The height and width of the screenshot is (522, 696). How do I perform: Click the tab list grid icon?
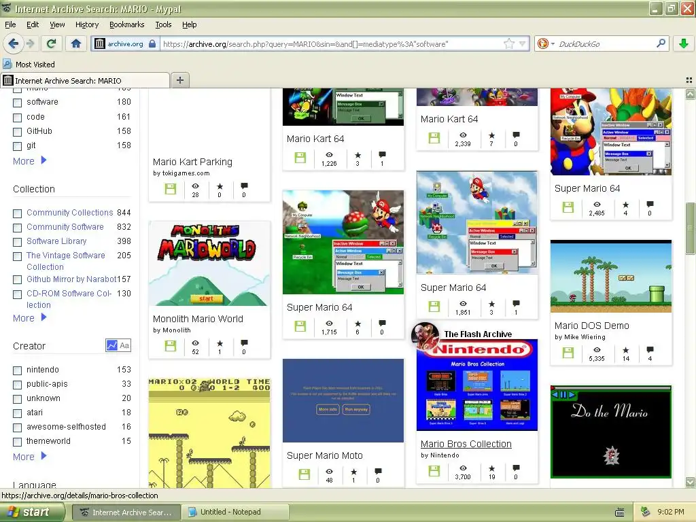click(x=689, y=80)
